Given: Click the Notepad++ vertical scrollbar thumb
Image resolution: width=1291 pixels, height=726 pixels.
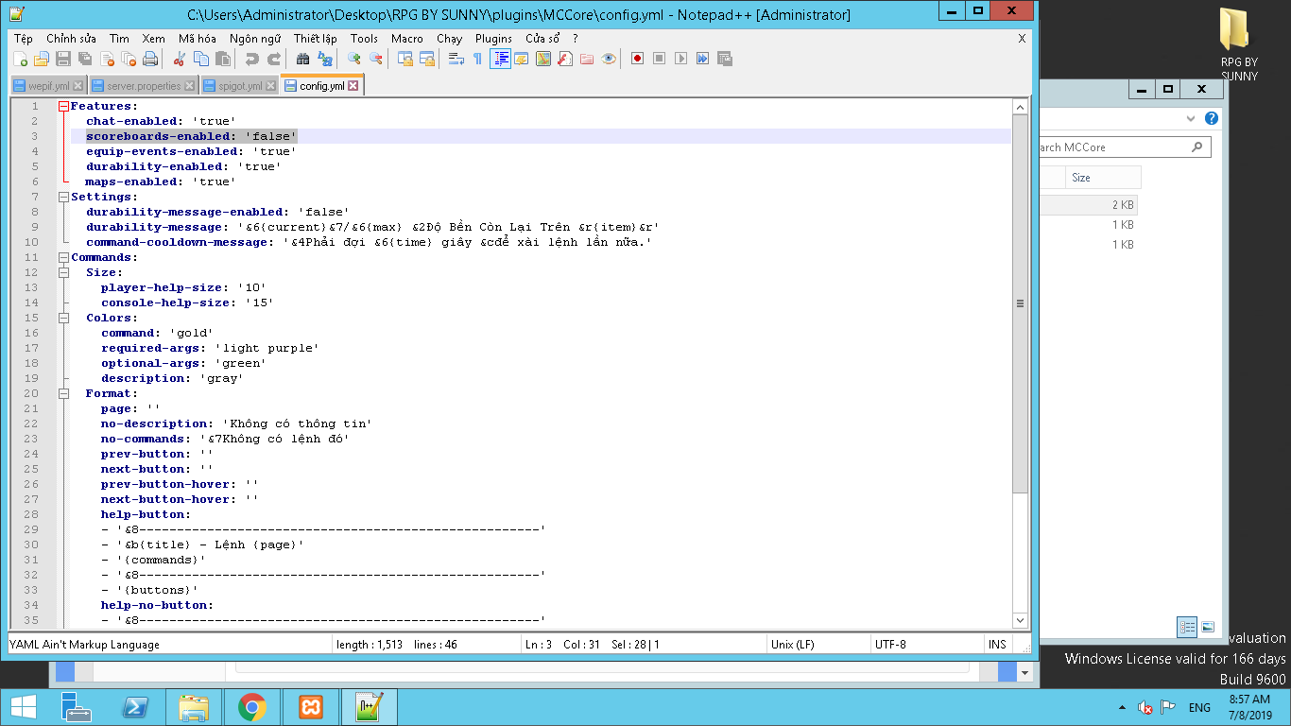Looking at the screenshot, I should (1020, 303).
